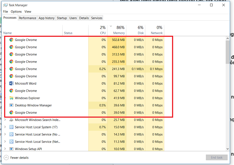Expand Service Host: Local System (17)
The image size is (234, 165).
[x=5, y=127]
